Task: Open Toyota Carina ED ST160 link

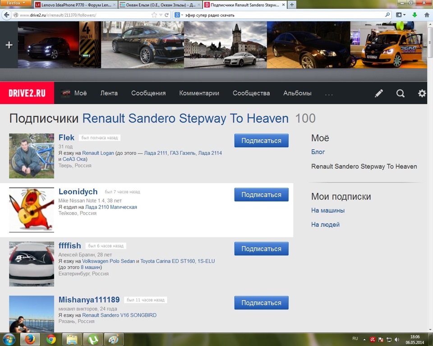Action: [x=178, y=261]
